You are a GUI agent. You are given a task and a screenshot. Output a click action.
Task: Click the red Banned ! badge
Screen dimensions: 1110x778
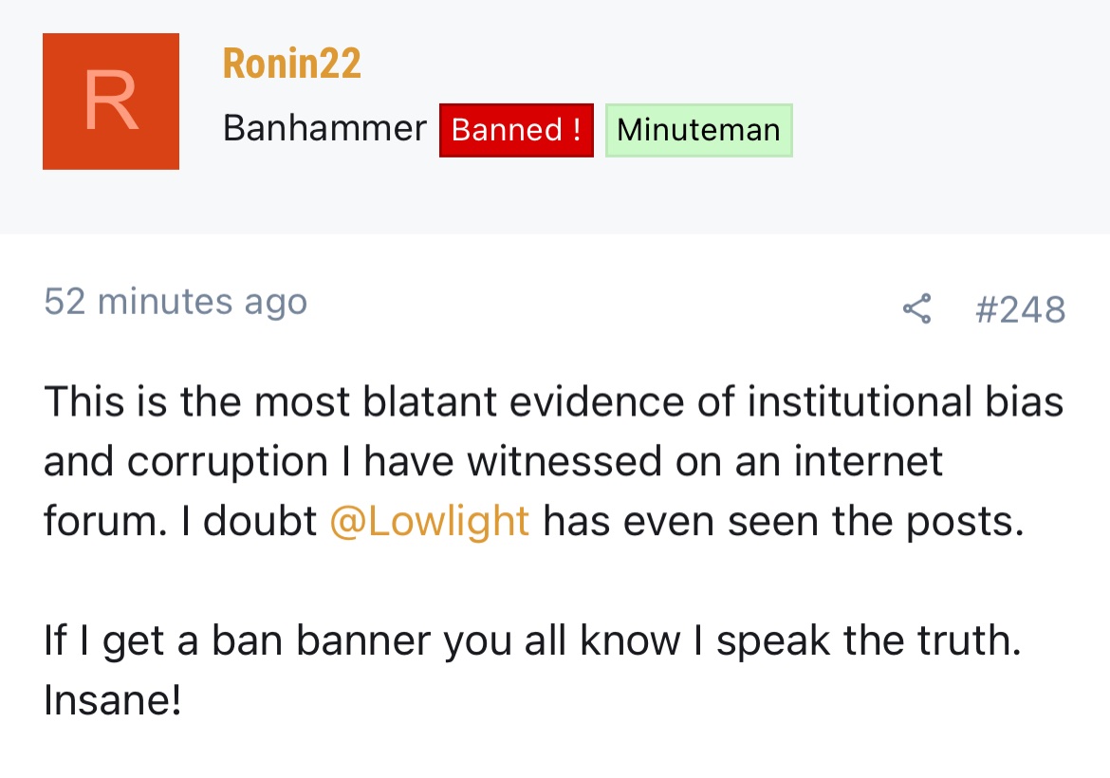516,130
